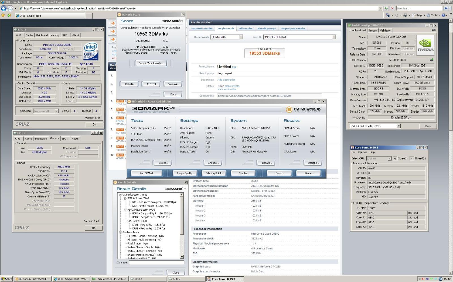Click the Make private link
This screenshot has height=282, width=453.
pyautogui.click(x=232, y=86)
